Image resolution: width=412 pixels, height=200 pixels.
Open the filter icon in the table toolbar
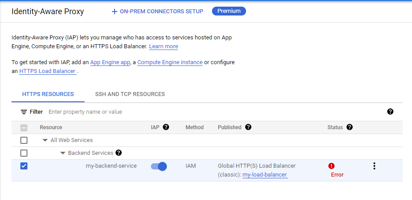tap(24, 112)
